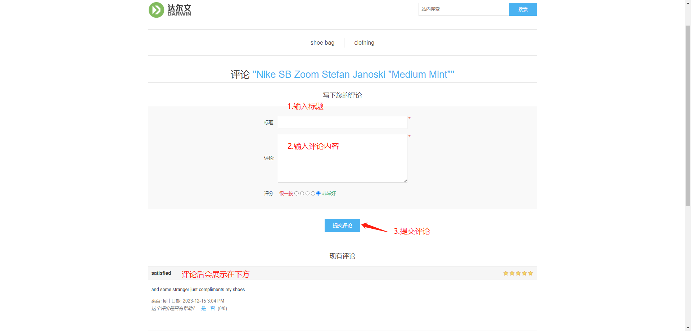Select the first rating radio button
Screen dimensions: 691x331
tap(297, 193)
